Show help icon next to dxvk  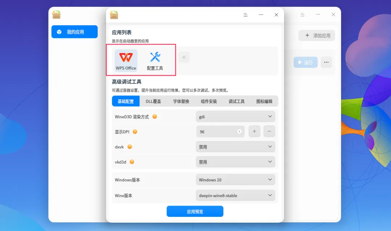[130, 147]
